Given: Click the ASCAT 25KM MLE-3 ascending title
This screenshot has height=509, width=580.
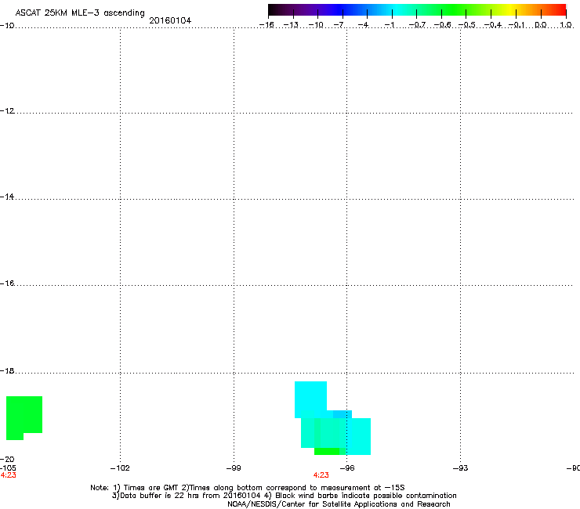Looking at the screenshot, I should 80,13.
